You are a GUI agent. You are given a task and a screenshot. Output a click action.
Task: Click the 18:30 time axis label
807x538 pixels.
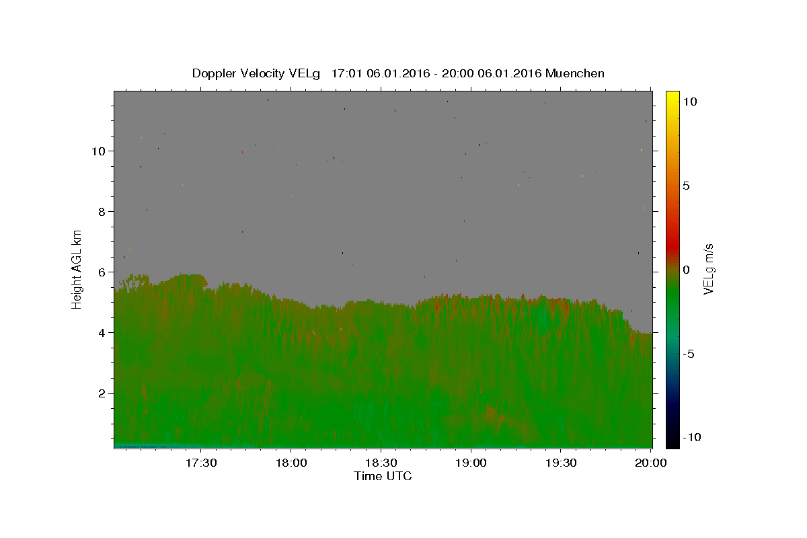click(x=381, y=463)
